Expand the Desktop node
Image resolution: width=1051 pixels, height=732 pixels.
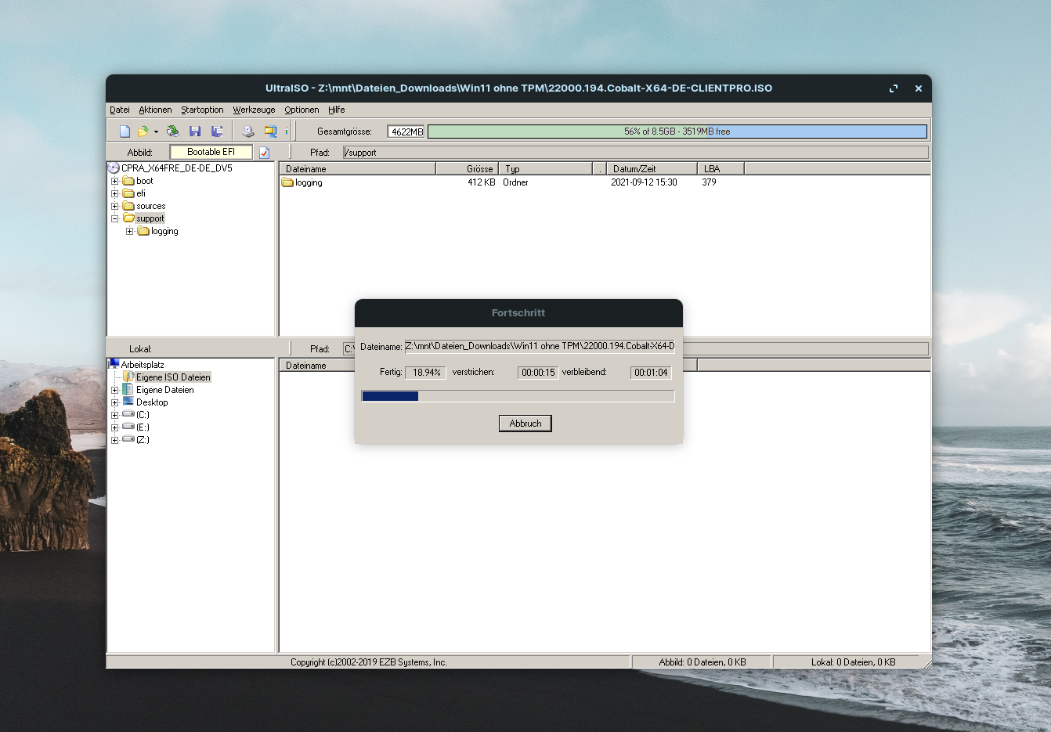click(114, 402)
